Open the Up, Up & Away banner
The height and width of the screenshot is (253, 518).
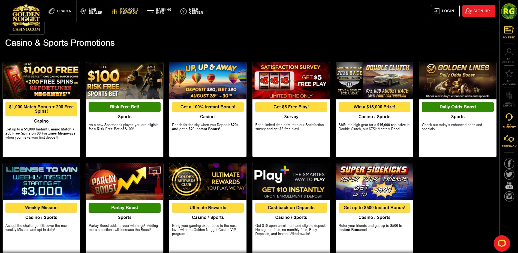click(208, 81)
